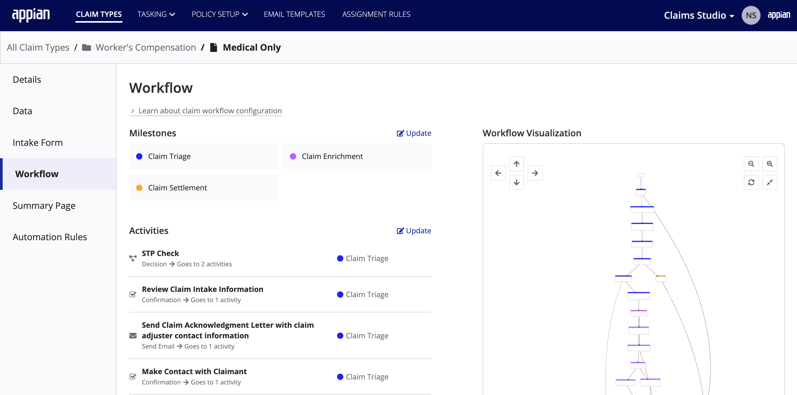Image resolution: width=797 pixels, height=395 pixels.
Task: Click the blue Claim Triage milestone dot
Action: tap(139, 156)
